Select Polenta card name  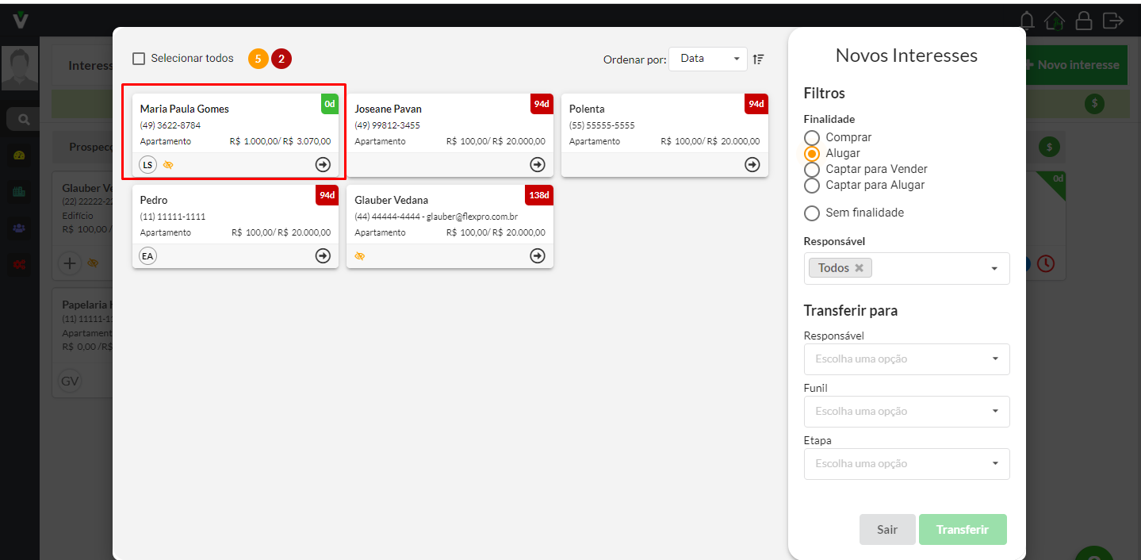(587, 109)
